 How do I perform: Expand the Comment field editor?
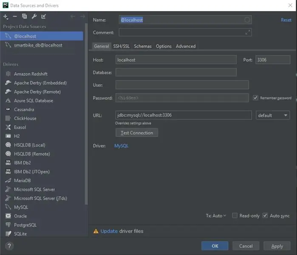(248, 32)
